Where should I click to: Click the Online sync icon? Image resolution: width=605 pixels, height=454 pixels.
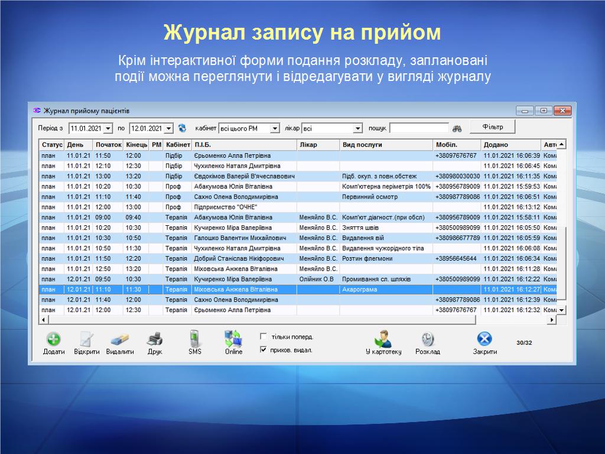pos(233,339)
